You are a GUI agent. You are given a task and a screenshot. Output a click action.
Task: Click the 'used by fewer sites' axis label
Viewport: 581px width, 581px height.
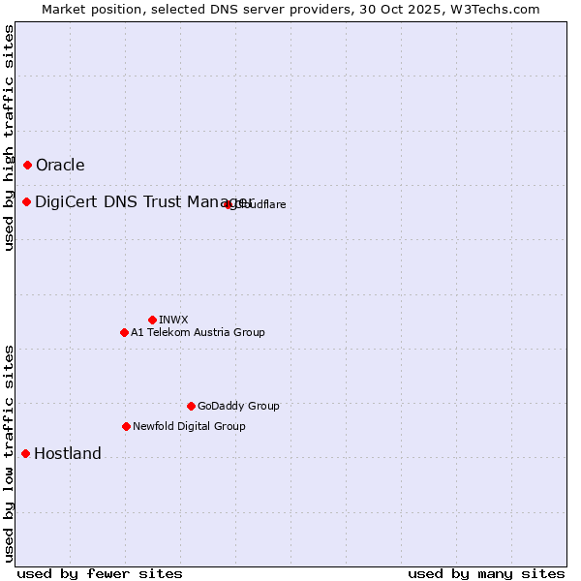[x=100, y=573]
